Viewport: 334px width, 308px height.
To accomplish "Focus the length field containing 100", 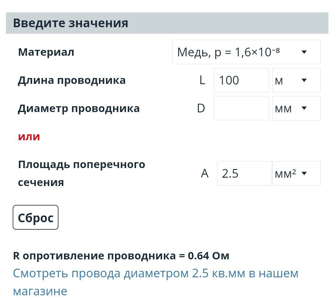I will coord(241,80).
